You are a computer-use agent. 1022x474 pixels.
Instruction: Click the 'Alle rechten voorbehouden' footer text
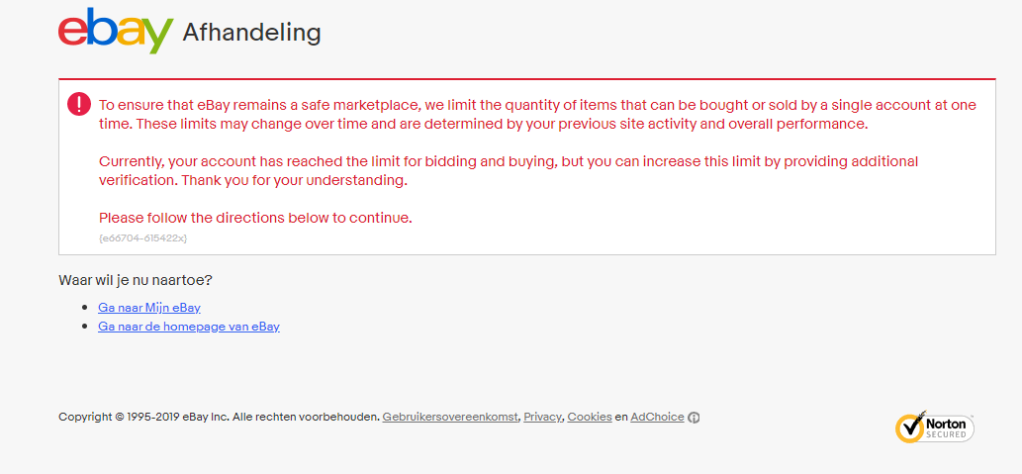pos(306,417)
